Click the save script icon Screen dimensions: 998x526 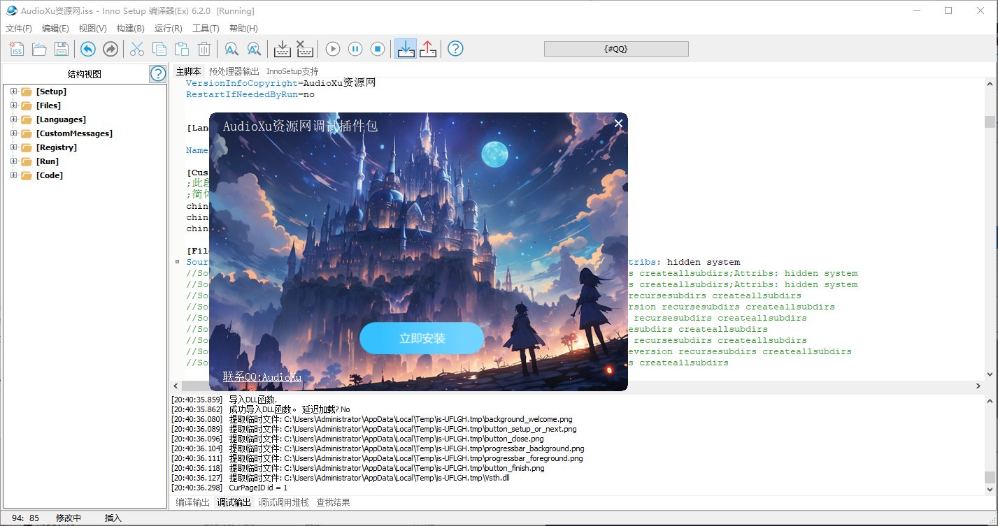(x=62, y=49)
